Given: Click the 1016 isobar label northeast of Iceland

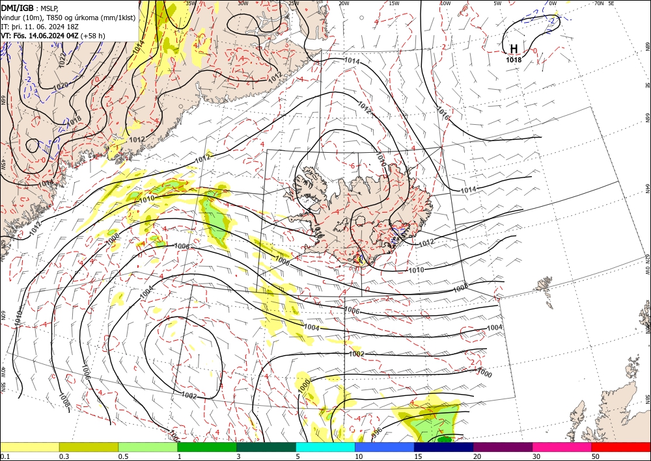Looking at the screenshot, I should click(443, 113).
